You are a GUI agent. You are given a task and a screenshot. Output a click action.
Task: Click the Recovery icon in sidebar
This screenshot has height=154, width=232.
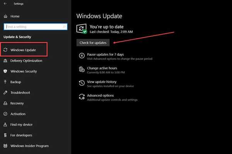coord(5,103)
